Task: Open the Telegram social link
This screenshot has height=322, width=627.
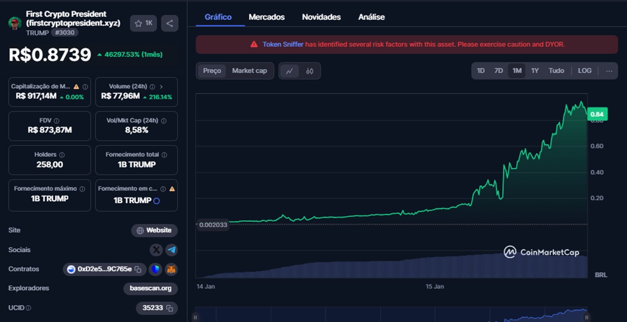Action: click(171, 250)
